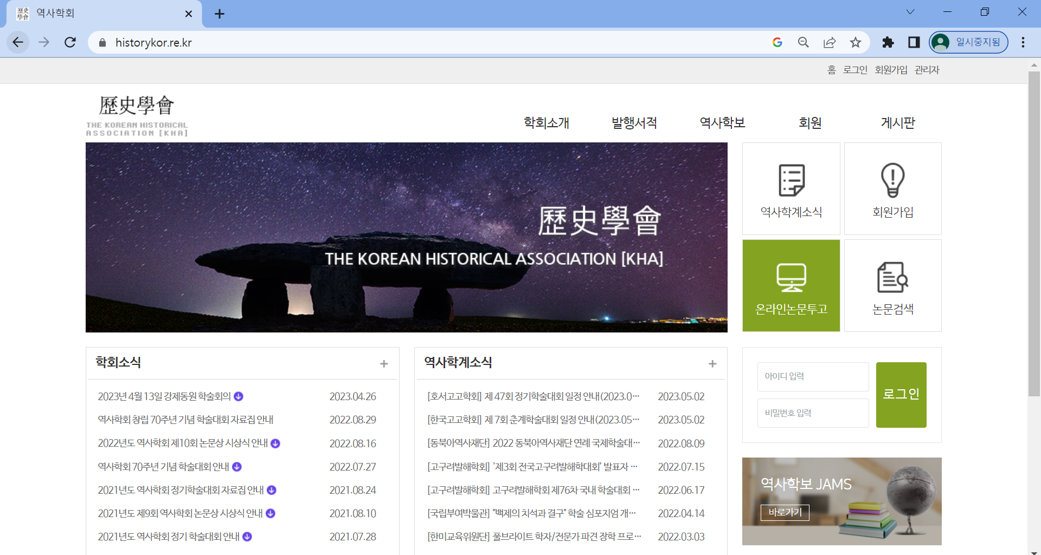Open [고구려발해학회] 제76차 국내 학술대회 post

point(534,490)
